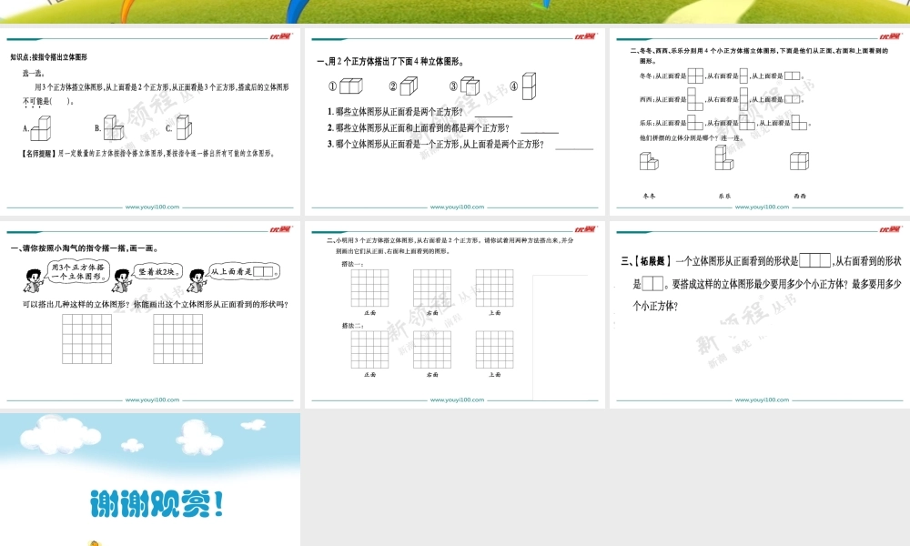Viewport: 910px width, 546px height.
Task: Open the 谢谢观赏 ending slide
Action: pyautogui.click(x=150, y=480)
